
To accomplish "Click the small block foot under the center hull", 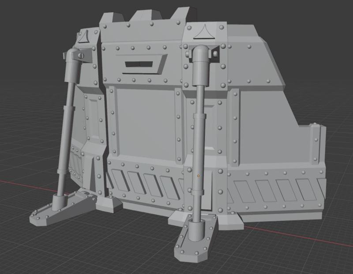I will pos(109,204).
